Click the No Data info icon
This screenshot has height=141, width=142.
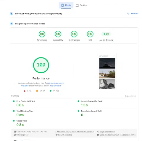tap(128, 14)
